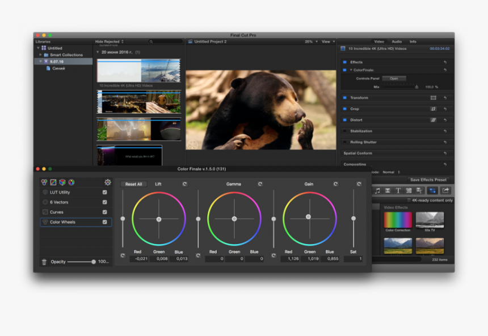Uncheck the LUT Utility layer checkbox

[x=105, y=193]
